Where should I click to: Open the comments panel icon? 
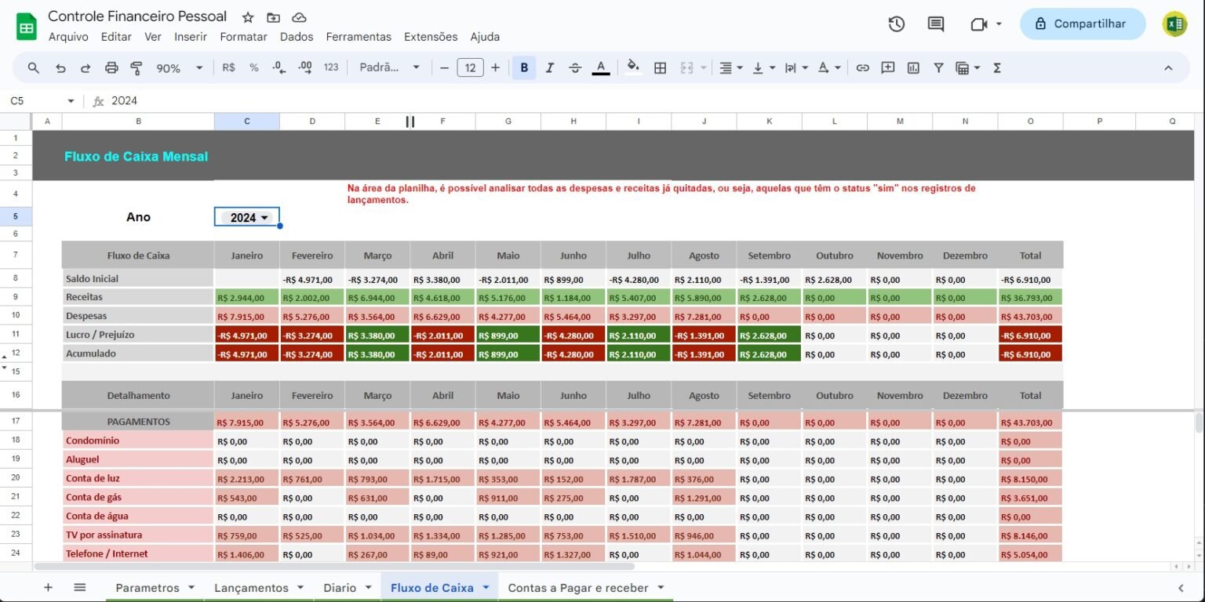(935, 24)
